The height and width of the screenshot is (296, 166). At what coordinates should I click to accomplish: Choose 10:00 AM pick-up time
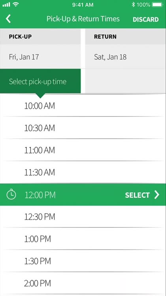pyautogui.click(x=83, y=105)
